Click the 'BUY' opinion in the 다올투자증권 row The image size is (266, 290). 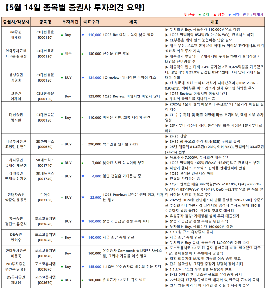(x=68, y=144)
